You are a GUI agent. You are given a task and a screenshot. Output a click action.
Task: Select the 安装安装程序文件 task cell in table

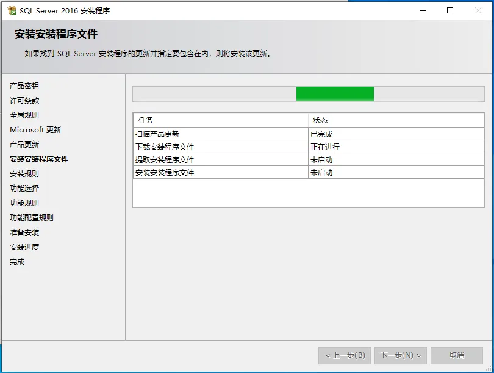coord(221,173)
